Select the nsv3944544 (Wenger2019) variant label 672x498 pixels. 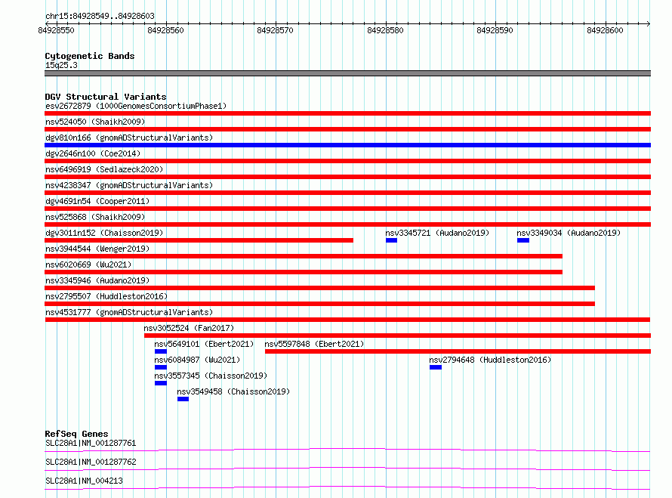coord(97,249)
